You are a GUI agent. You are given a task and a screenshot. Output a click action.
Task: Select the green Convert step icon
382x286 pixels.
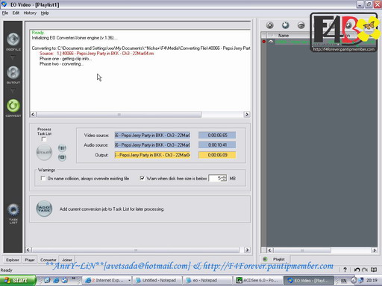13,106
